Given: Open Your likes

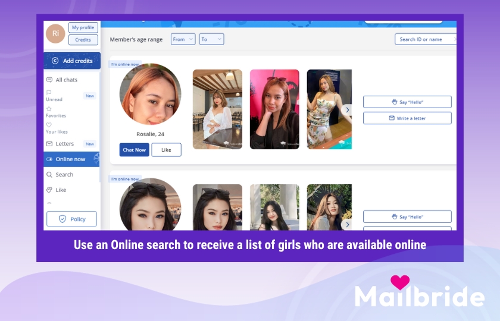Looking at the screenshot, I should pyautogui.click(x=57, y=132).
